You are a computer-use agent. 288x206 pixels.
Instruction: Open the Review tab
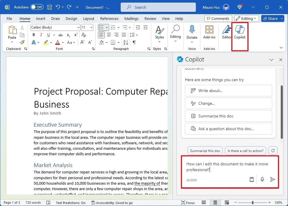point(150,18)
